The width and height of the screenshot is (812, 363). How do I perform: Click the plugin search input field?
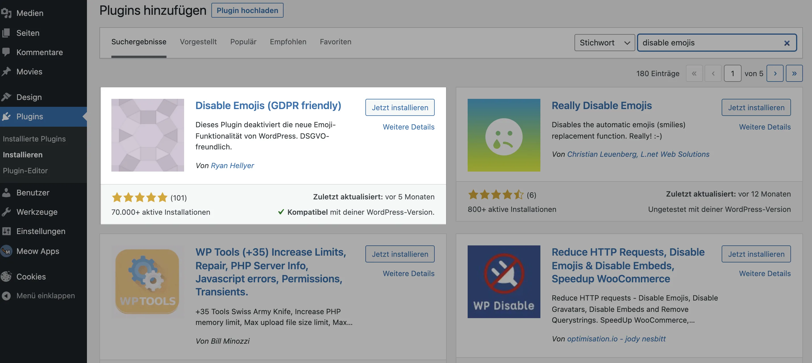tap(709, 43)
